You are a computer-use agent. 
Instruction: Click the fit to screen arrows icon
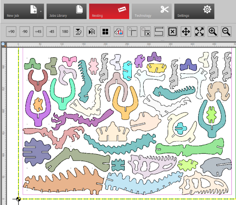click(199, 31)
